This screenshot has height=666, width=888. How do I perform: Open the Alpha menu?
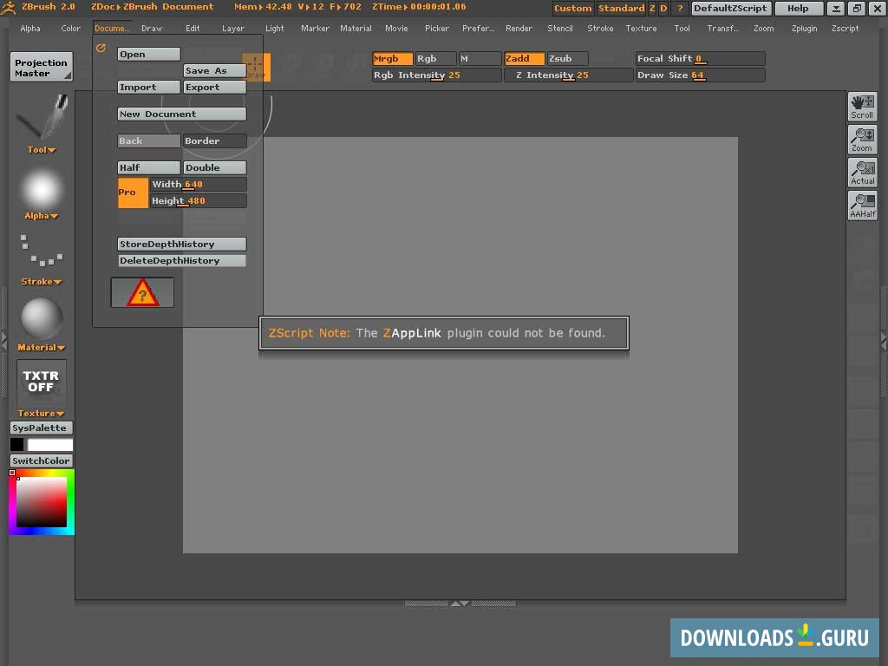30,29
